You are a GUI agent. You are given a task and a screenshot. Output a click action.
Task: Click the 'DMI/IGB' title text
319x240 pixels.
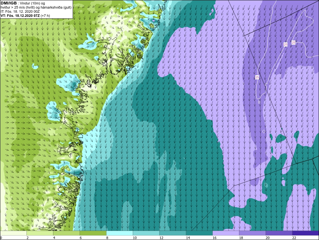pyautogui.click(x=9, y=3)
